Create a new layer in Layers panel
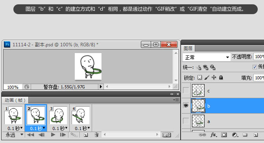 point(256,135)
